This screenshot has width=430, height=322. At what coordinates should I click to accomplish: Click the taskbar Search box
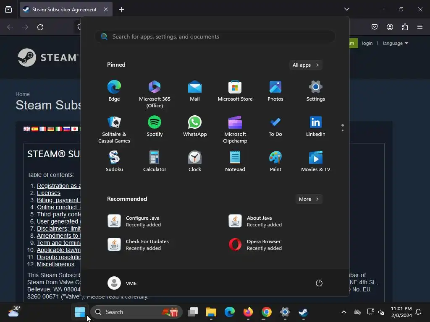pos(136,312)
